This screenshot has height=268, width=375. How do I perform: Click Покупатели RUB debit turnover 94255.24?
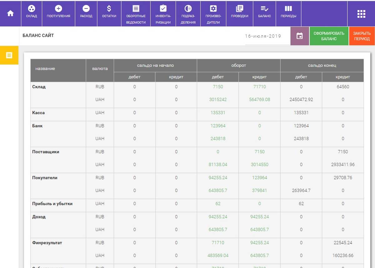218,178
